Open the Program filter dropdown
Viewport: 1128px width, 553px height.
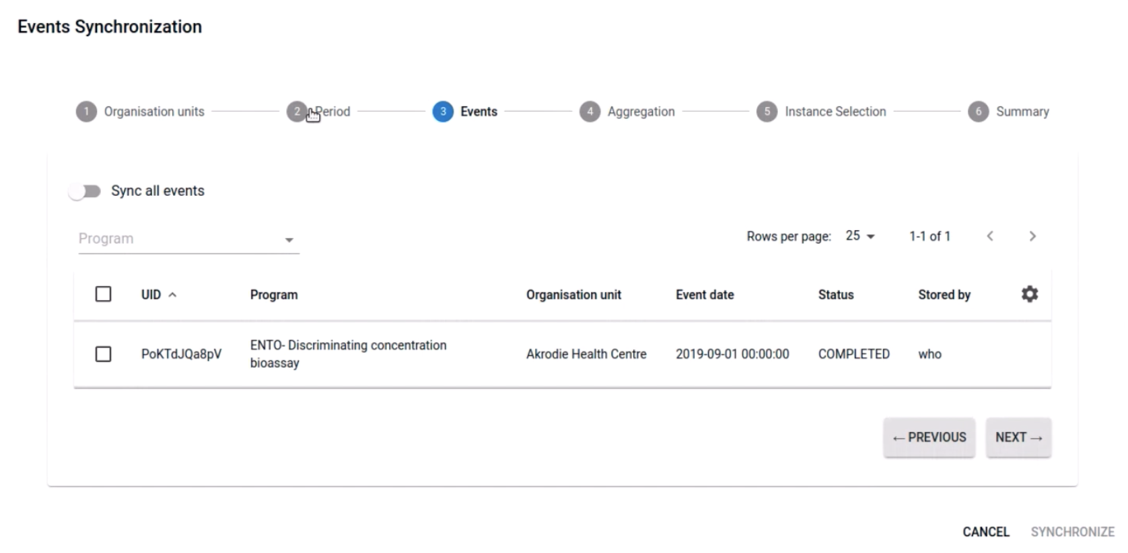point(188,239)
